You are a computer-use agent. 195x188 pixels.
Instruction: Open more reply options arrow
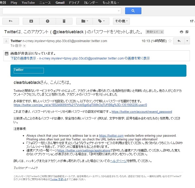[x=187, y=41]
